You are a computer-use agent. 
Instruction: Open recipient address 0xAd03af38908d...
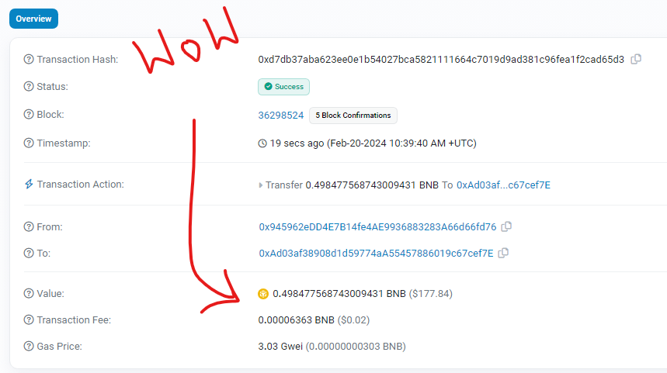[x=376, y=254]
